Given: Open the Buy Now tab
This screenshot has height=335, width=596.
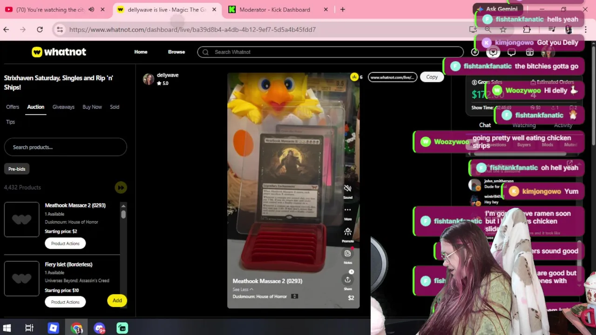Looking at the screenshot, I should click(92, 107).
